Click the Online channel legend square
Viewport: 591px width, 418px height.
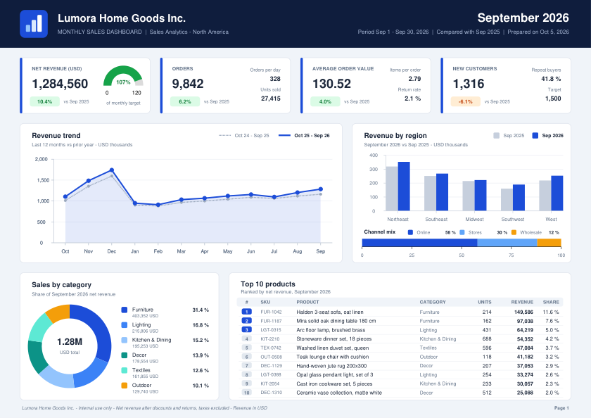pos(410,232)
